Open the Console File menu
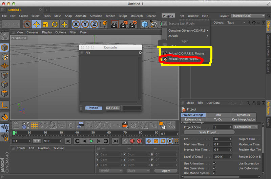The image size is (271, 179). pyautogui.click(x=88, y=53)
